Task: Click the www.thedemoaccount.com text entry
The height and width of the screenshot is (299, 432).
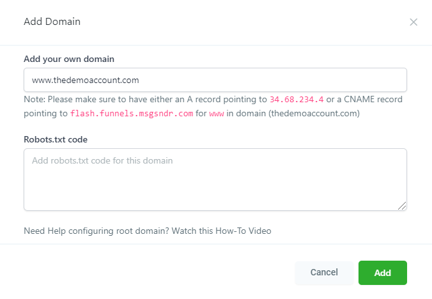Action: click(85, 80)
